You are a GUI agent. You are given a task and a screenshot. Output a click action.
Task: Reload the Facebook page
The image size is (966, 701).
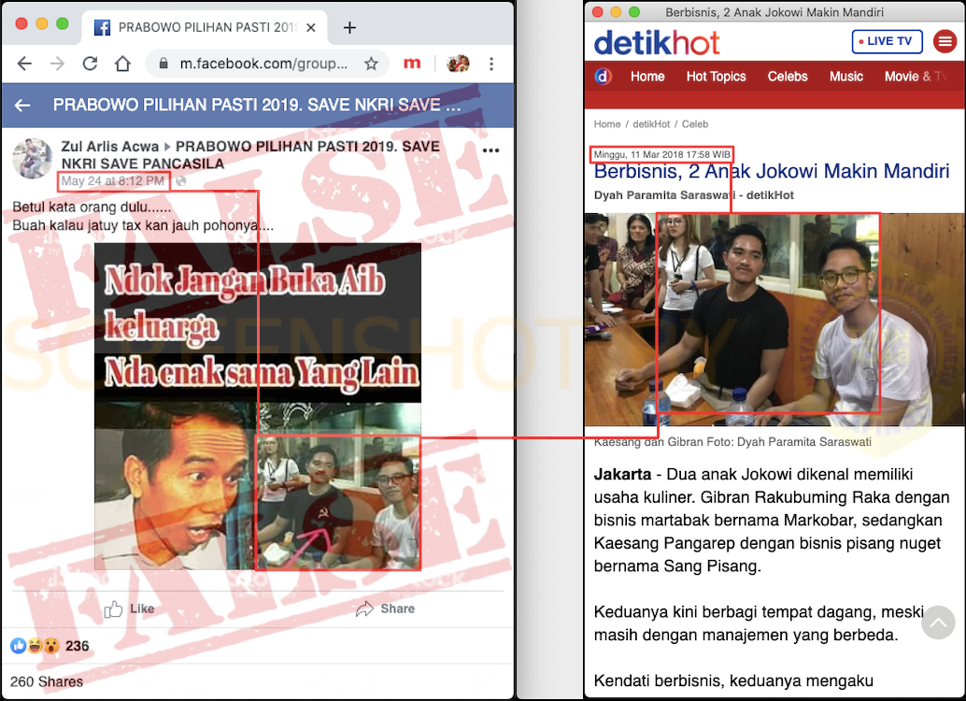(90, 64)
